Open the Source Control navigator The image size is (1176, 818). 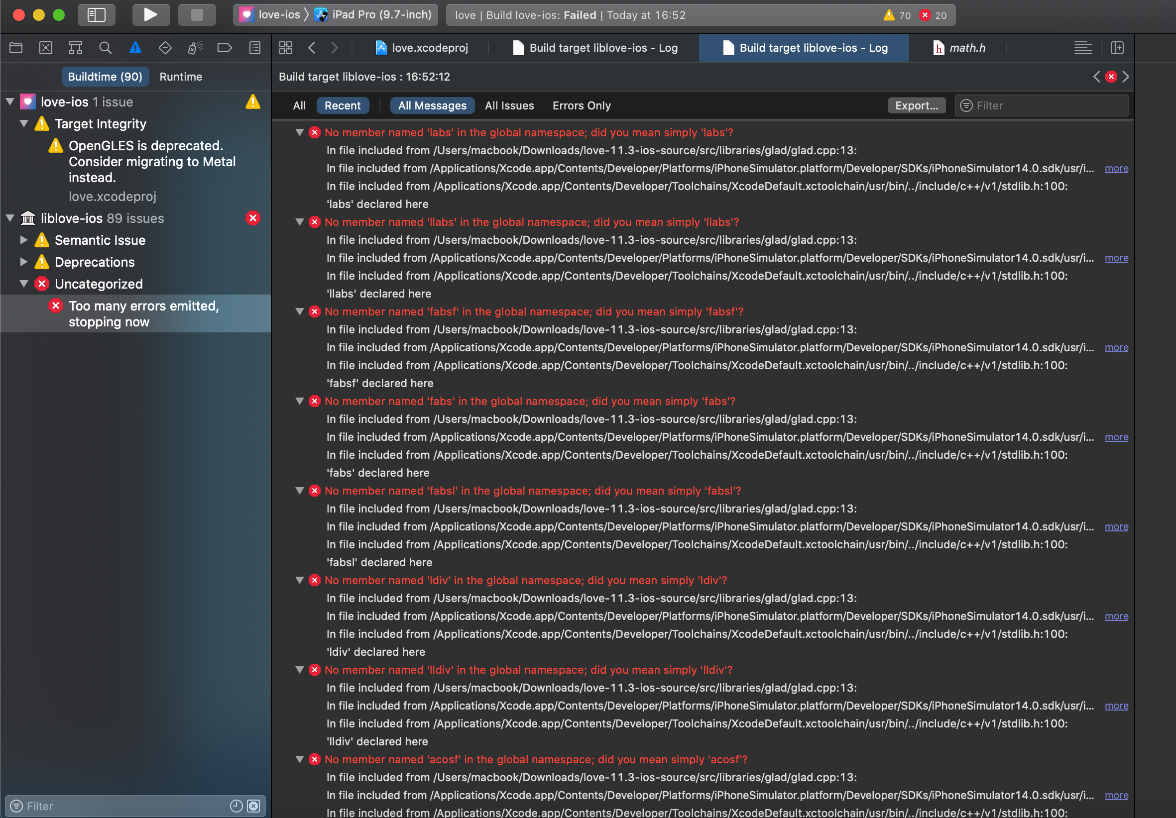pyautogui.click(x=46, y=48)
